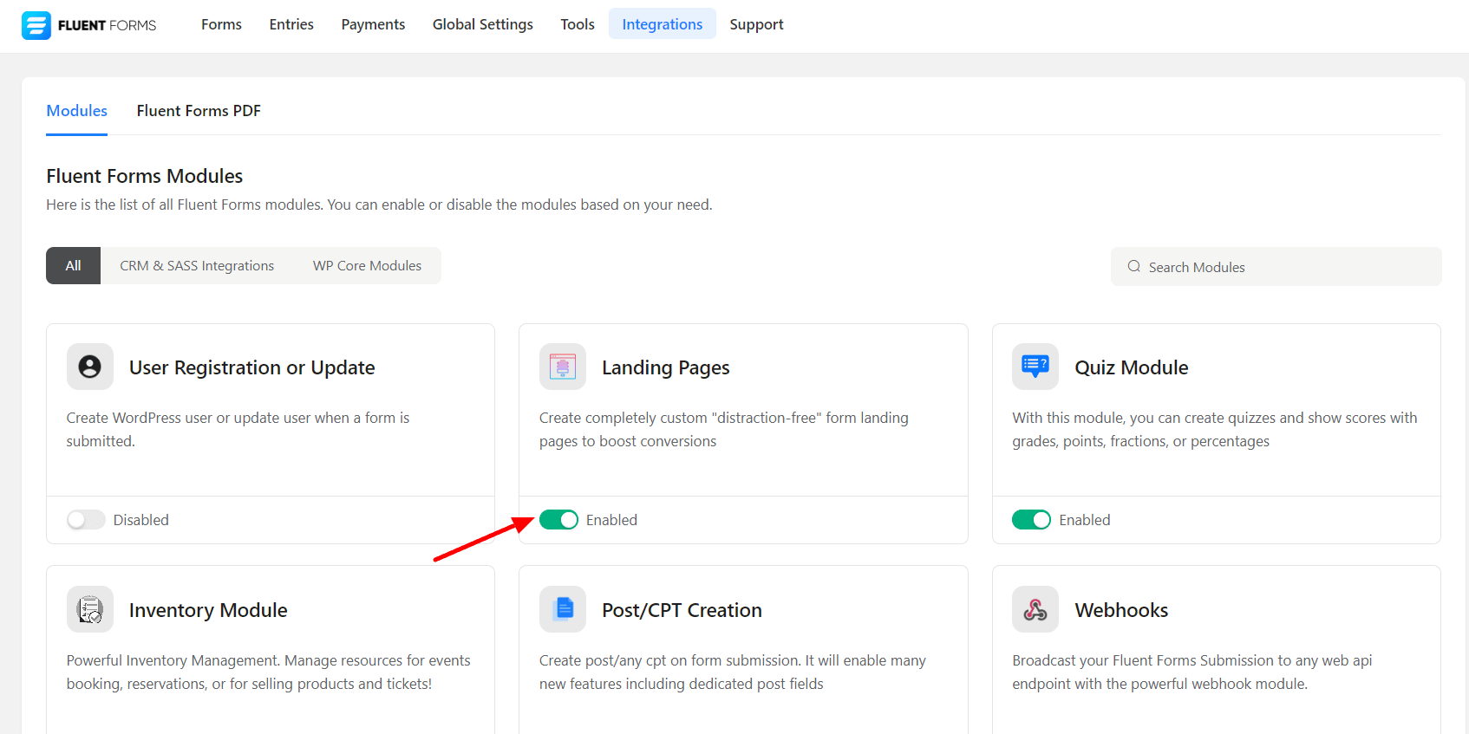The width and height of the screenshot is (1469, 734).
Task: Go to Global Settings menu
Action: coord(482,24)
